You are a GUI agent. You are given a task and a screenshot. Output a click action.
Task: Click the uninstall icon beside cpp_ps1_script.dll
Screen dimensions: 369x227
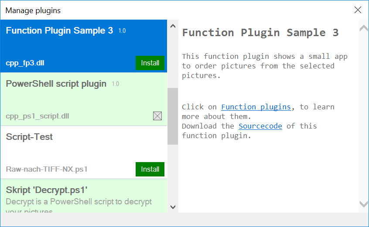pos(157,116)
